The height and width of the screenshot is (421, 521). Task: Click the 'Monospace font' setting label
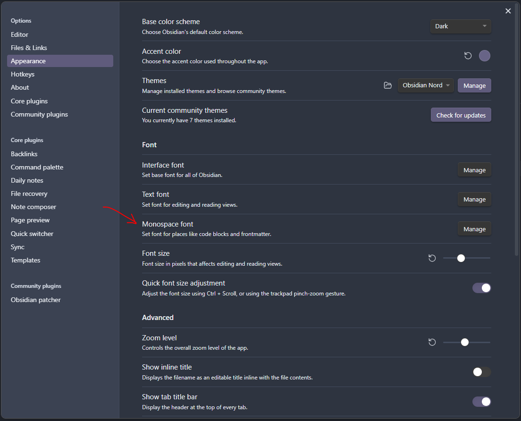click(x=168, y=224)
